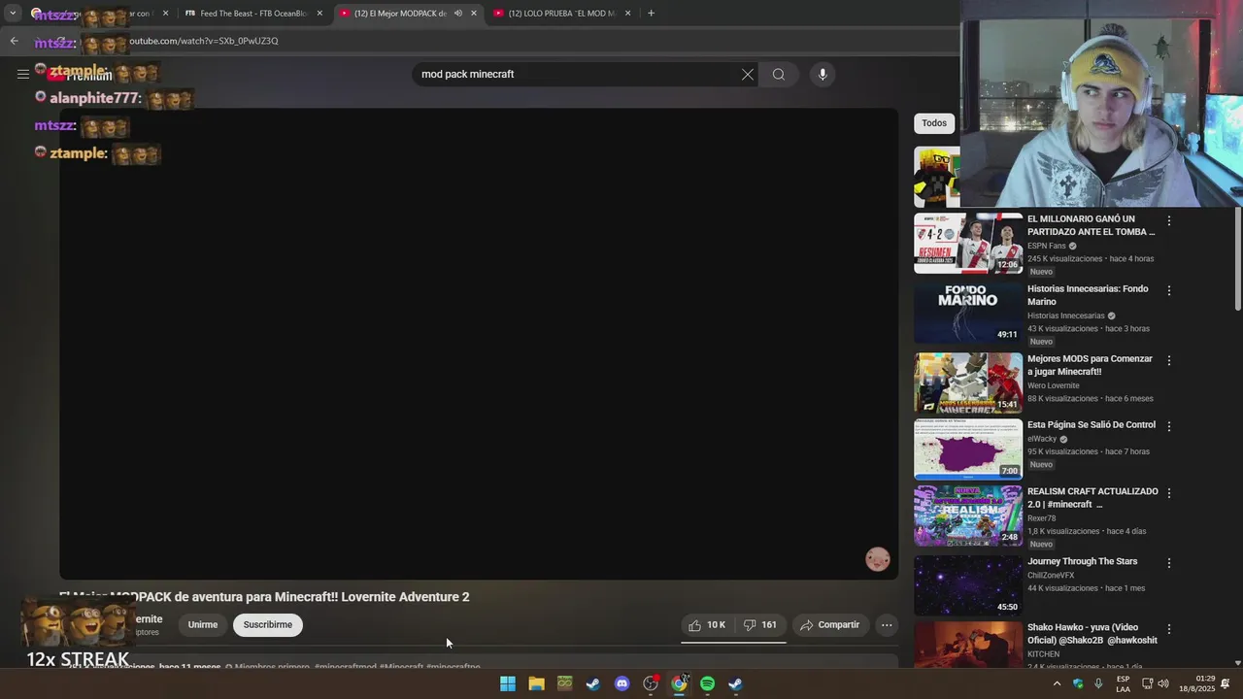Click #minecraftmod hashtag in description
1243x699 pixels.
[x=346, y=667]
